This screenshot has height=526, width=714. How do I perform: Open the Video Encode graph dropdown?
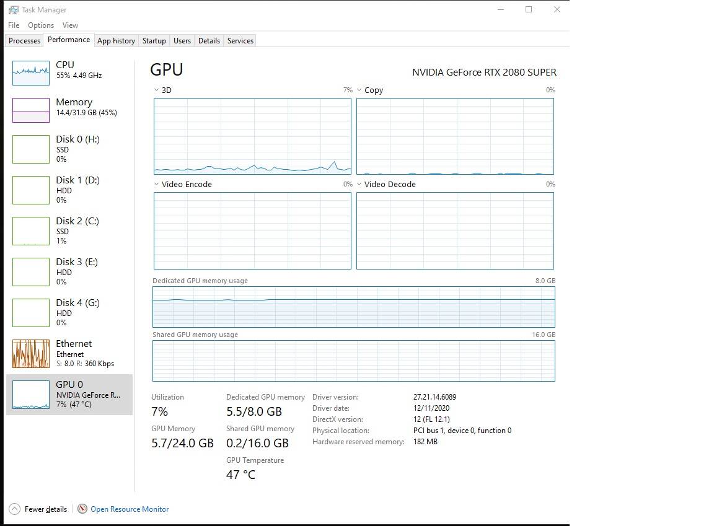pos(157,185)
